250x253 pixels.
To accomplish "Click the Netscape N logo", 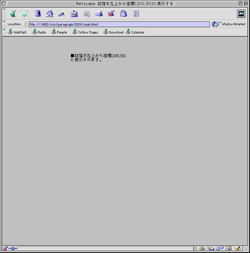I will [241, 14].
